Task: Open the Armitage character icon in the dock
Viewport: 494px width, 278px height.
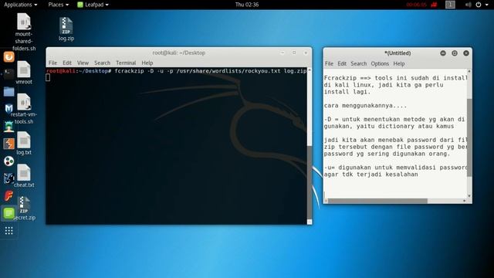Action: tap(8, 127)
